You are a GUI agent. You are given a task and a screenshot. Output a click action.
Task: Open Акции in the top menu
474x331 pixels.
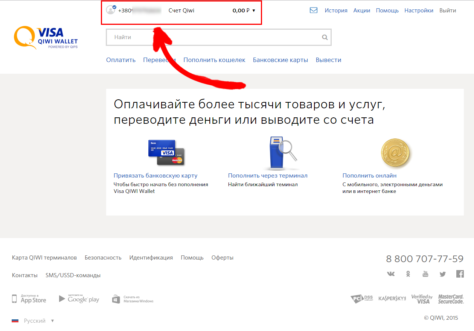point(362,11)
